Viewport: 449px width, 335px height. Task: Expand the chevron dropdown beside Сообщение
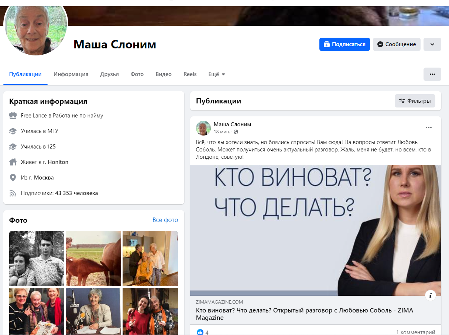click(432, 44)
